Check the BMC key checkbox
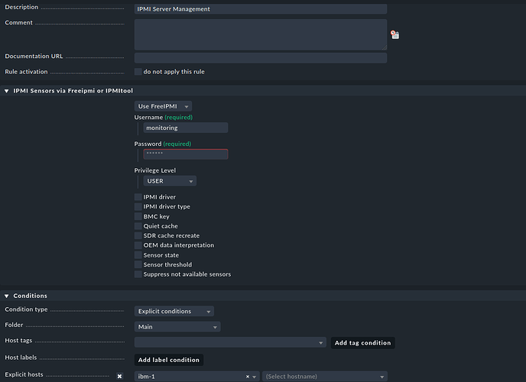The image size is (526, 382). click(138, 216)
